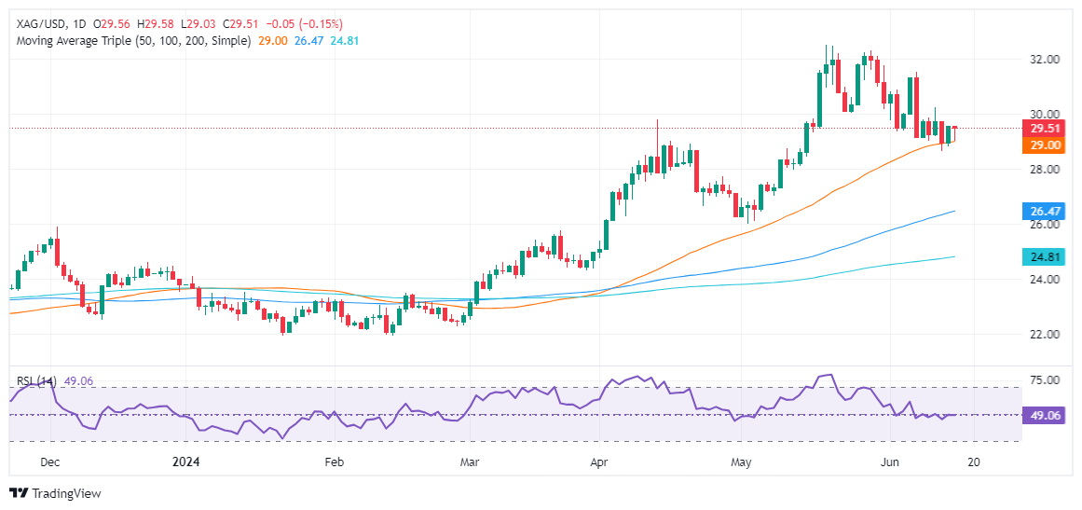Click the TradingView logo icon
The width and height of the screenshot is (1082, 510).
(19, 493)
